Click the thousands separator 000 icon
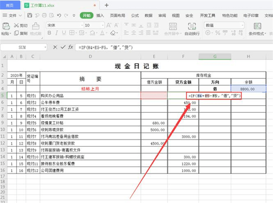Image resolution: width=273 pixels, height=203 pixels. click(225, 33)
